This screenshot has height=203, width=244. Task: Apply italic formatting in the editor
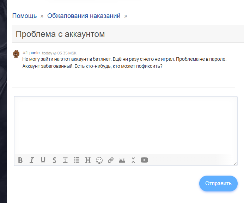[x=32, y=160]
